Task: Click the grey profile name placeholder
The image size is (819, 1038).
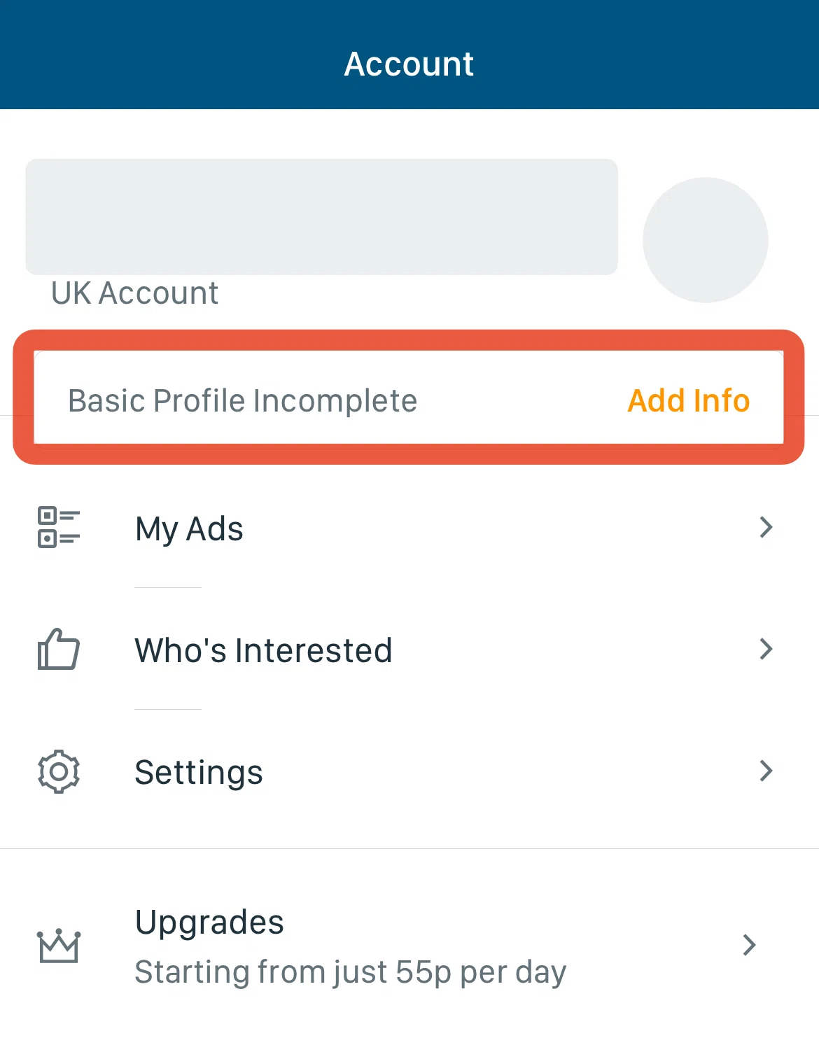Action: [x=321, y=217]
